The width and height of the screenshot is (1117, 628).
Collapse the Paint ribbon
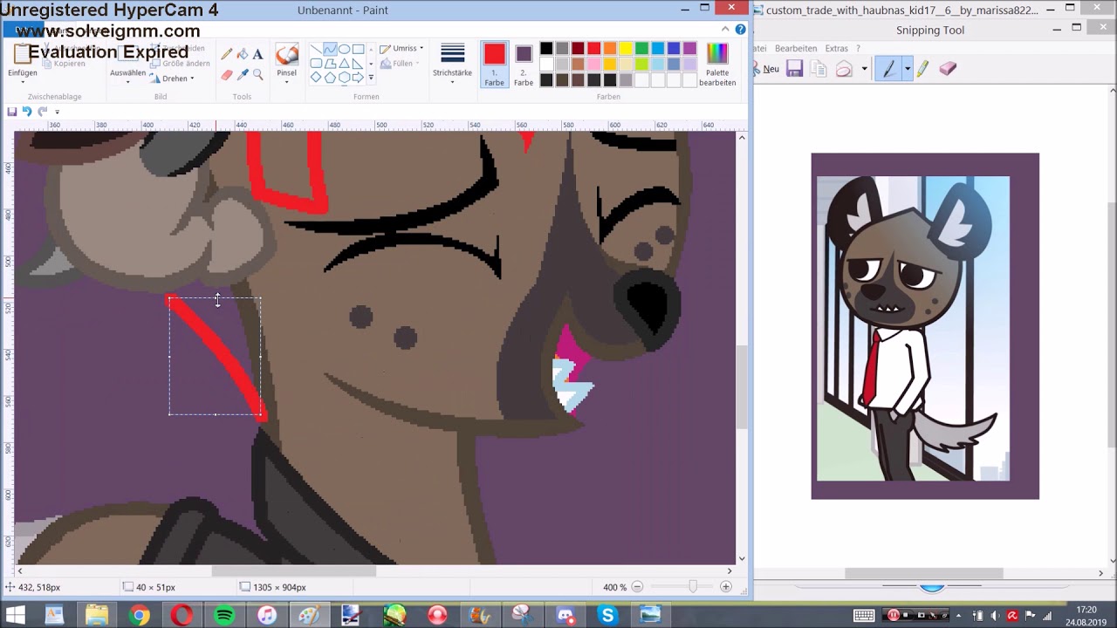click(725, 30)
